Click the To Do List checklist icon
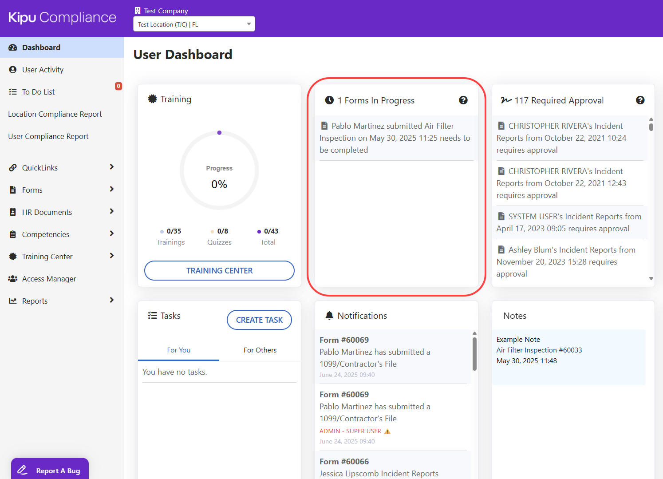The image size is (663, 479). [x=12, y=91]
